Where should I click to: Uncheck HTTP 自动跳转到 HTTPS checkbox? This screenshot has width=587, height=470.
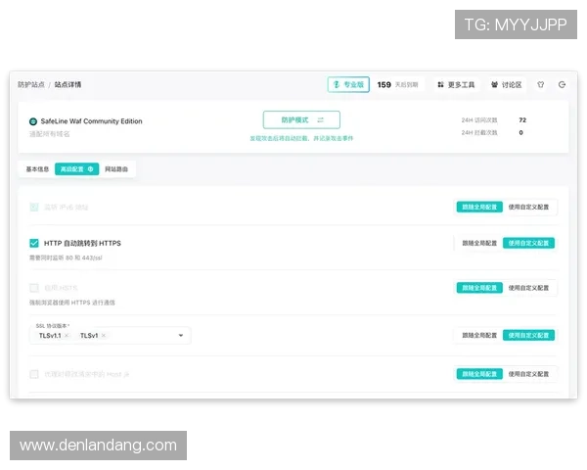[34, 243]
